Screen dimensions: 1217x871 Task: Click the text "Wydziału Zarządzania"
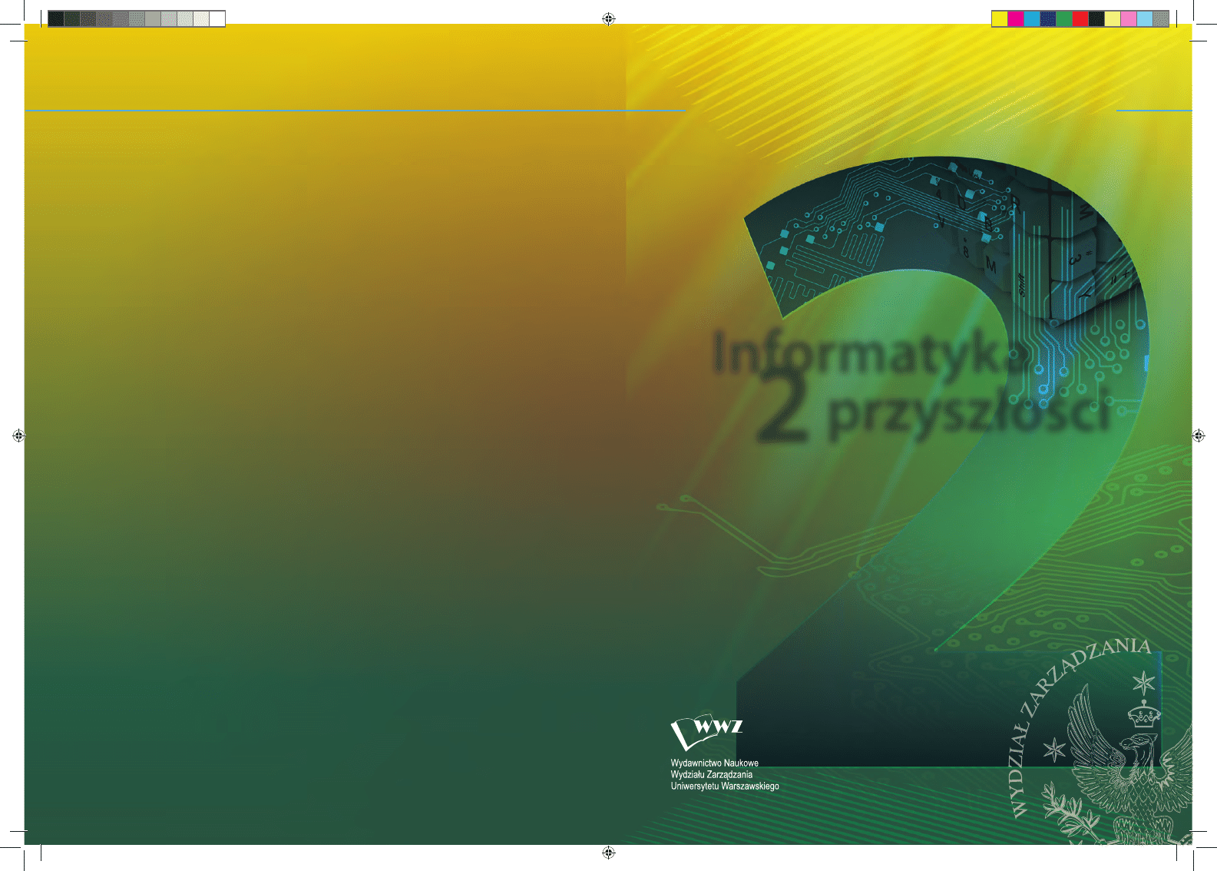tap(711, 774)
